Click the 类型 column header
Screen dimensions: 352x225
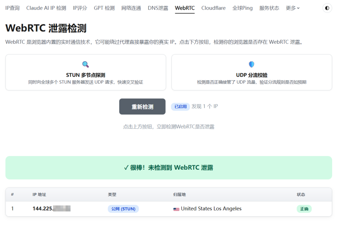click(x=112, y=194)
